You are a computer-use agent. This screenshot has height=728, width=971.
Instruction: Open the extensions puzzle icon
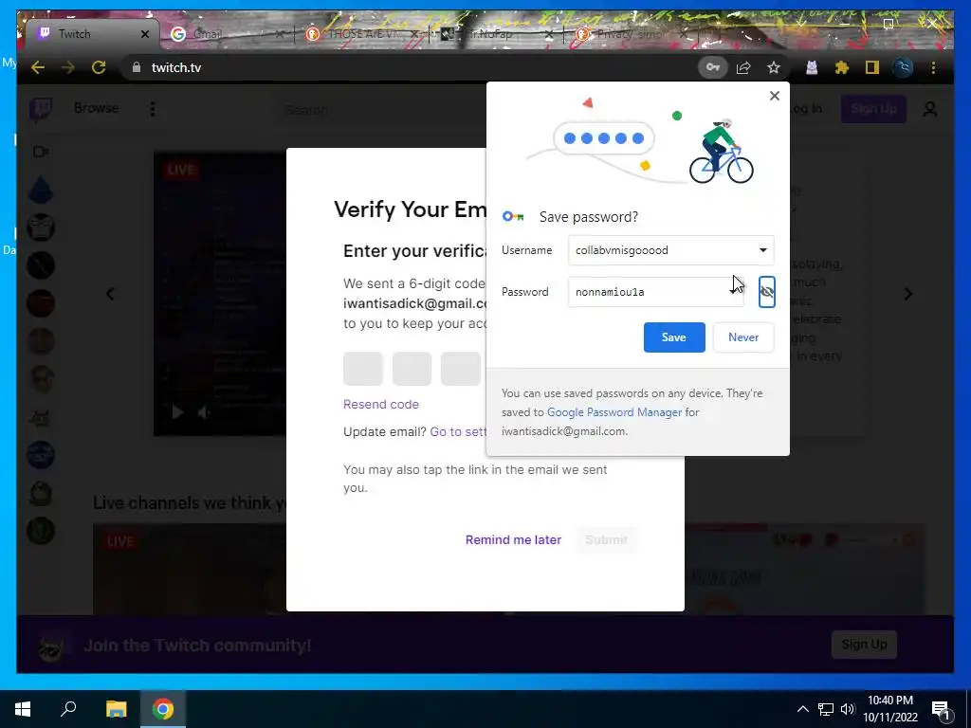click(842, 67)
